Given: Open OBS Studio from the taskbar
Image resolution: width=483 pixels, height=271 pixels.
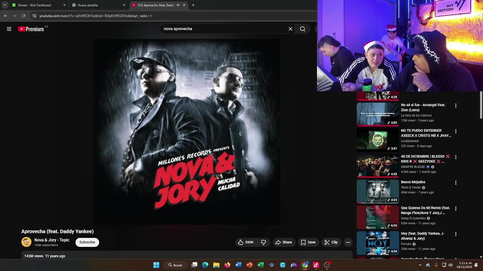Looking at the screenshot, I should [327, 265].
